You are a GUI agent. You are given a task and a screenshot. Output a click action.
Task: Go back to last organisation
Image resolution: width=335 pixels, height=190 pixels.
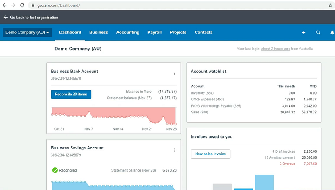pos(31,18)
